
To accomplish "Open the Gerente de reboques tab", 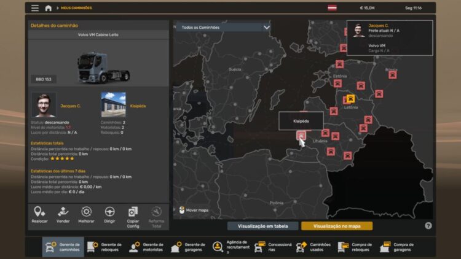I will 104,247.
